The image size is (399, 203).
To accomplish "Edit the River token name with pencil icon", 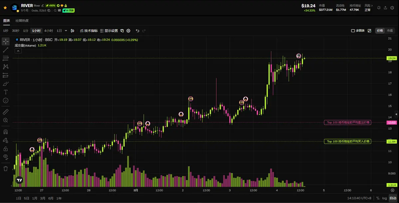I will [43, 6].
